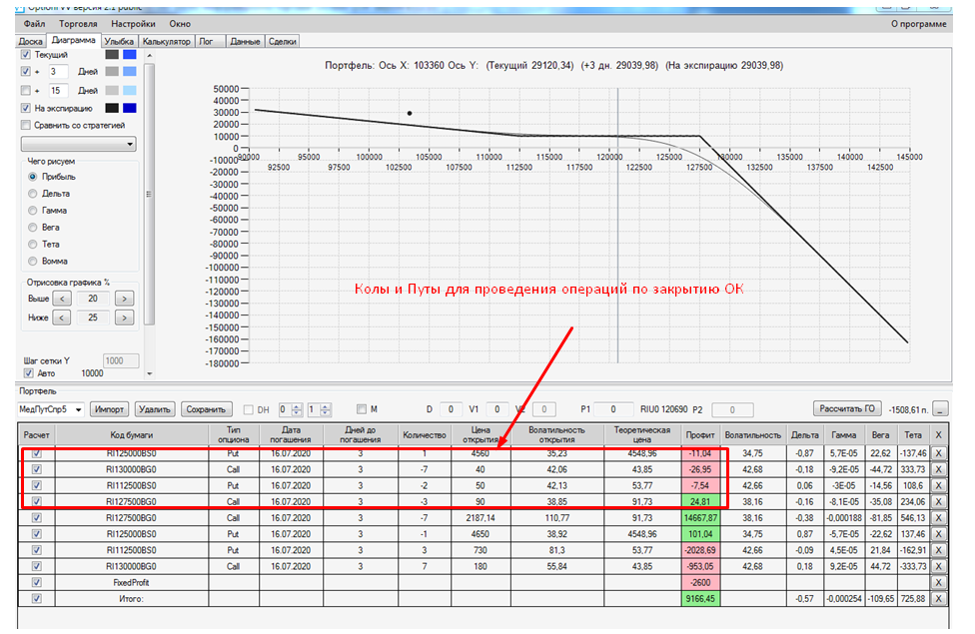The image size is (975, 634).
Task: Toggle the Авто grid step checkbox
Action: pyautogui.click(x=29, y=373)
